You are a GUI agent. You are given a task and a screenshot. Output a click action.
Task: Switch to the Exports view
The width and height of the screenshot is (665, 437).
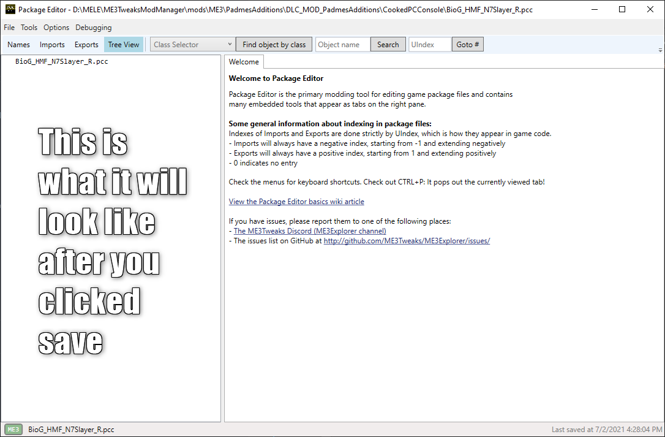(x=86, y=45)
